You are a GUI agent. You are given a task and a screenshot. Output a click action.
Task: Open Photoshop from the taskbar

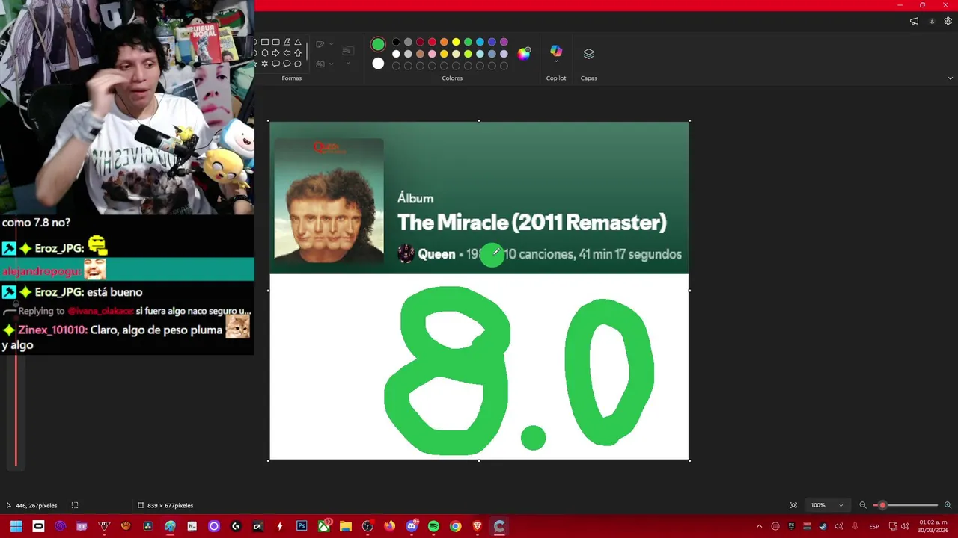click(x=302, y=526)
